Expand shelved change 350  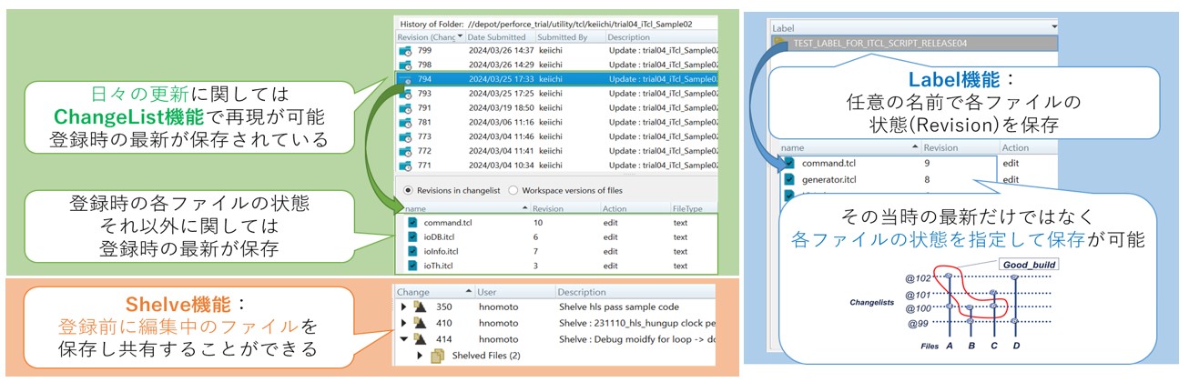point(403,307)
